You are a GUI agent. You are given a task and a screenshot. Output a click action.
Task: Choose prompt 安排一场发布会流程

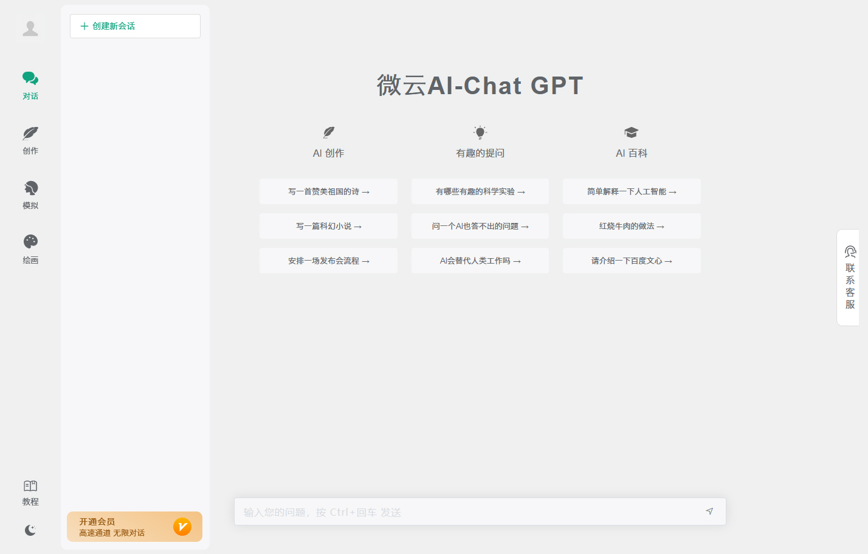[x=328, y=261]
